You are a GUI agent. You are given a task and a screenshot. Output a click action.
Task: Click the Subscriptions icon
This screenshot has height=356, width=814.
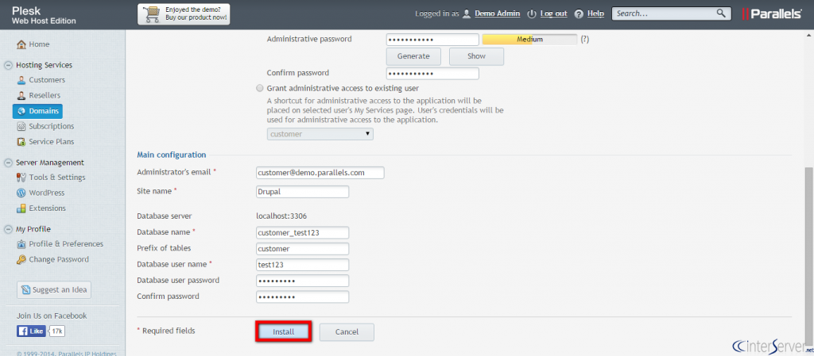tap(21, 126)
